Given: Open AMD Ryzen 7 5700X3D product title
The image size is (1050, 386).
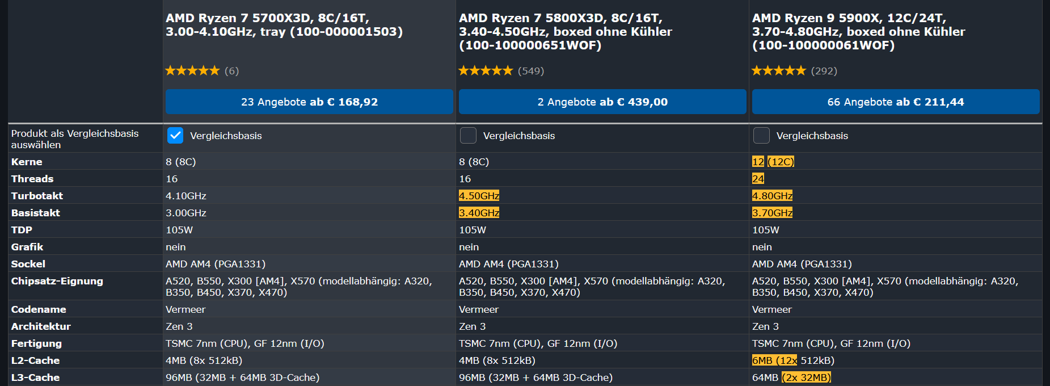Looking at the screenshot, I should pyautogui.click(x=284, y=25).
